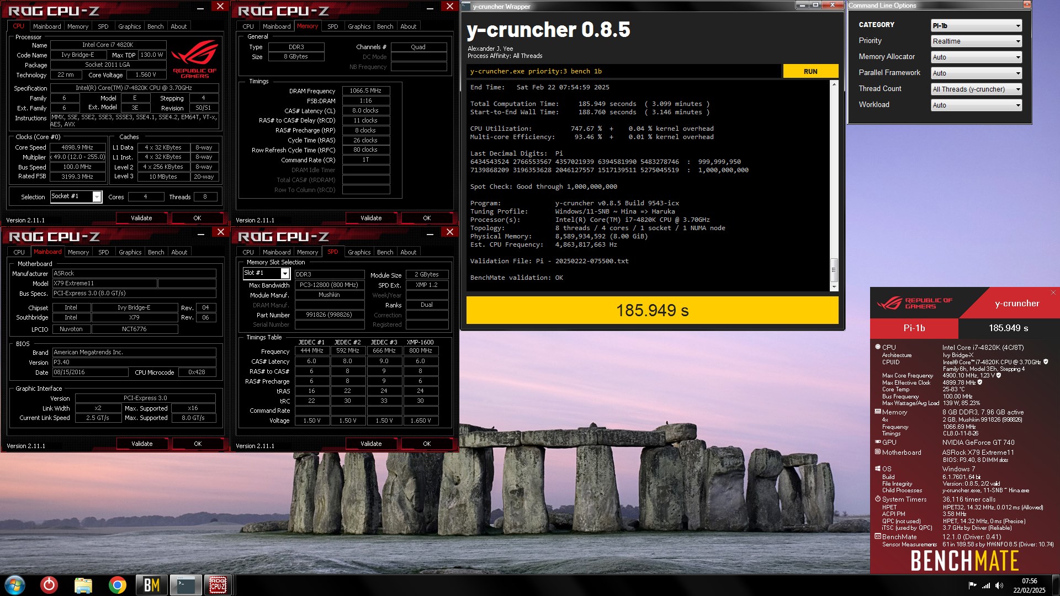The width and height of the screenshot is (1060, 596).
Task: Click the yellow RUN button
Action: tap(810, 71)
